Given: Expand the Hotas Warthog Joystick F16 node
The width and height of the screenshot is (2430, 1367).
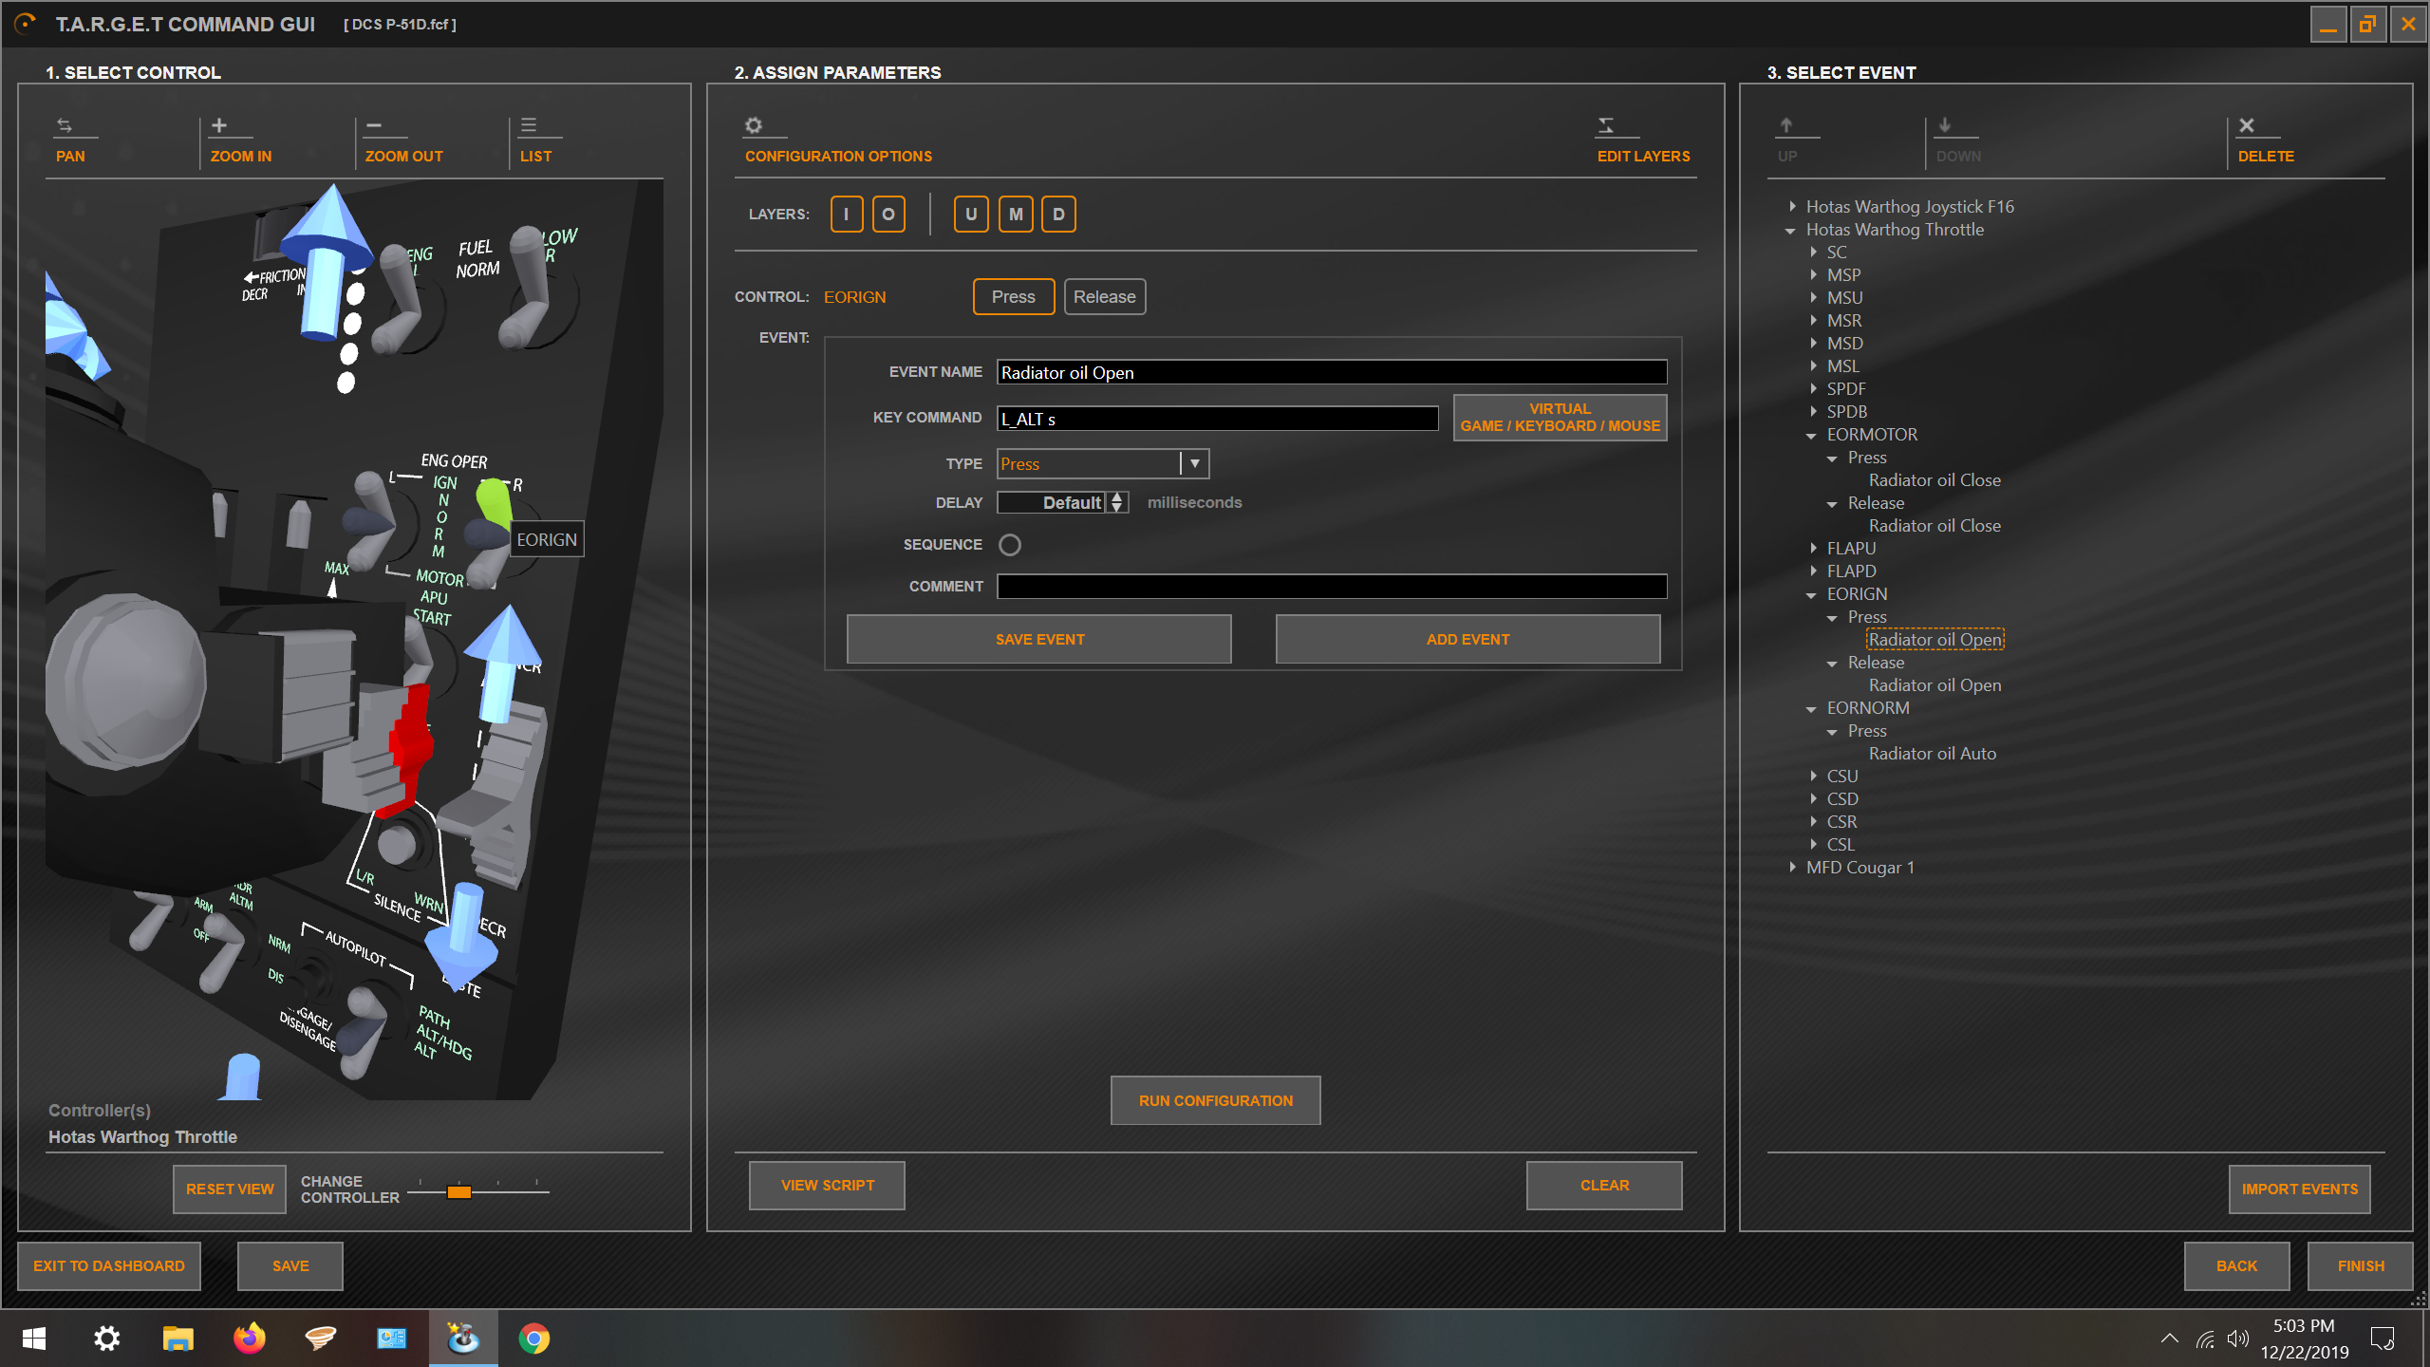Looking at the screenshot, I should tap(1792, 206).
